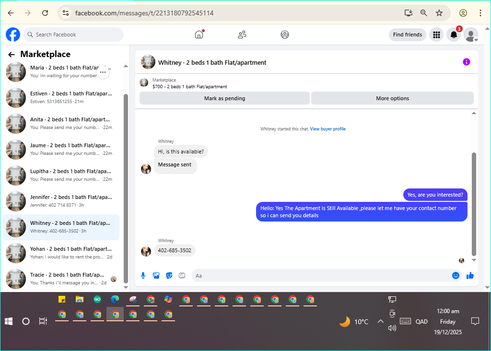
Task: Focus the Search Facebook field
Action: 73,35
